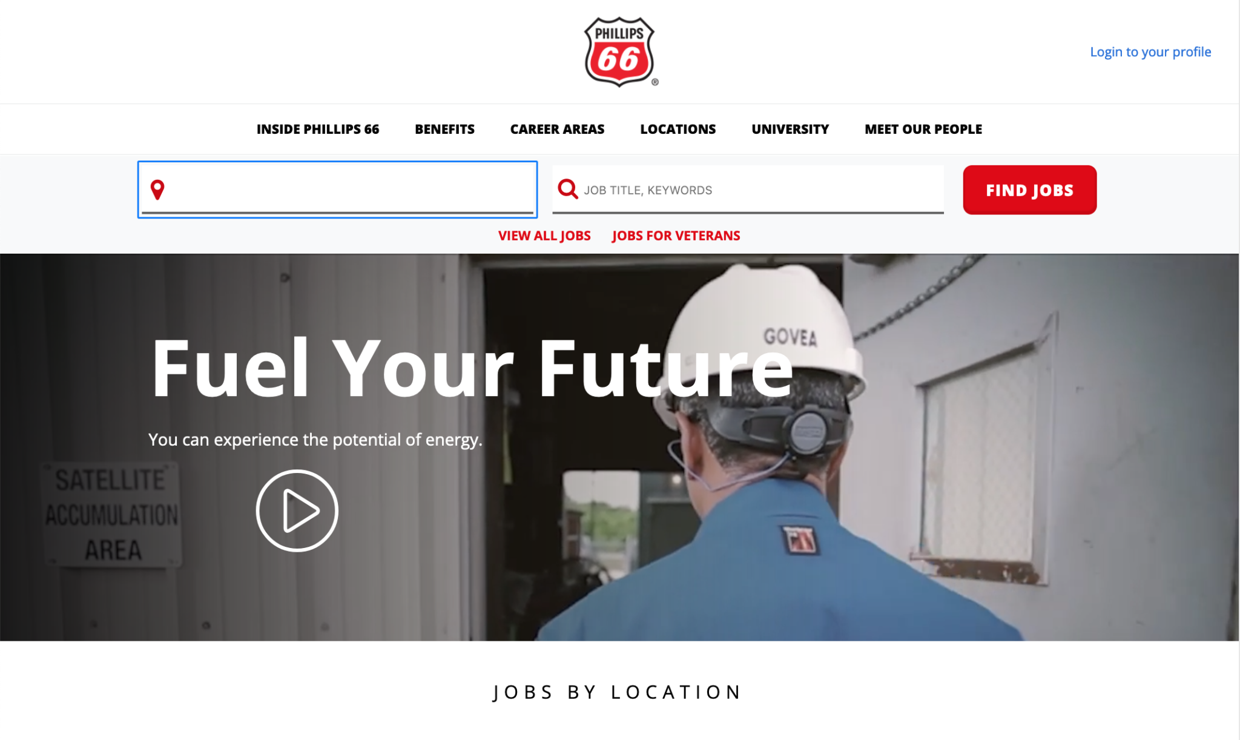The width and height of the screenshot is (1240, 740).
Task: Click the location pin icon in search
Action: pyautogui.click(x=157, y=190)
